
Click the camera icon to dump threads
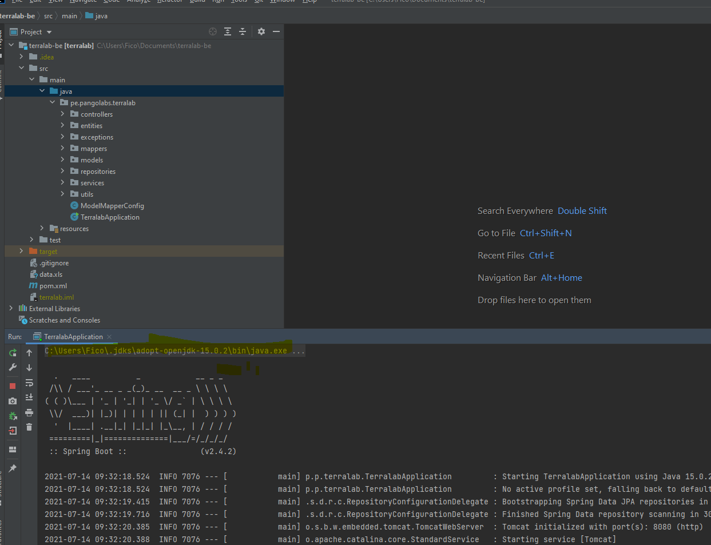pyautogui.click(x=13, y=401)
